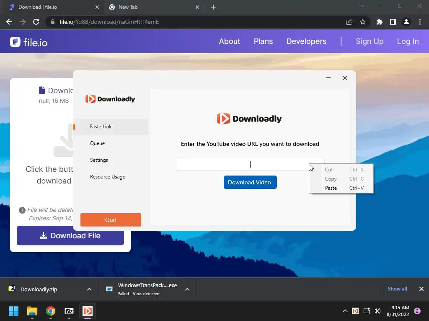View the Resource Usage section
429x321 pixels.
[108, 177]
